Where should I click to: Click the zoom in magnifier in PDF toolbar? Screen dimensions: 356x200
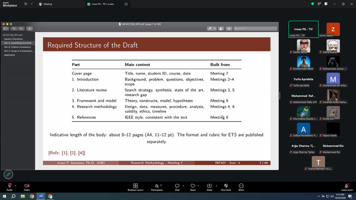[x=21, y=28]
